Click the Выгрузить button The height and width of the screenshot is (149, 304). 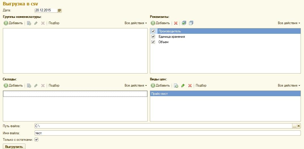(x=14, y=147)
